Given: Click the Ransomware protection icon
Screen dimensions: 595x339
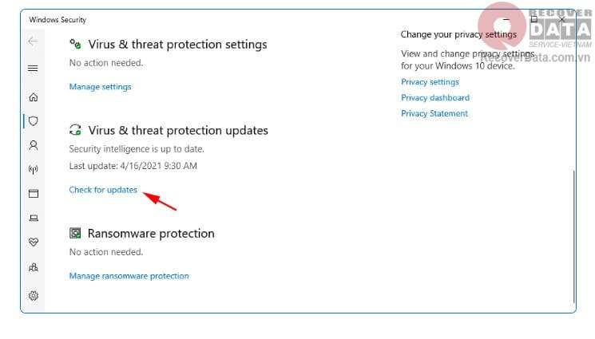Looking at the screenshot, I should tap(76, 234).
